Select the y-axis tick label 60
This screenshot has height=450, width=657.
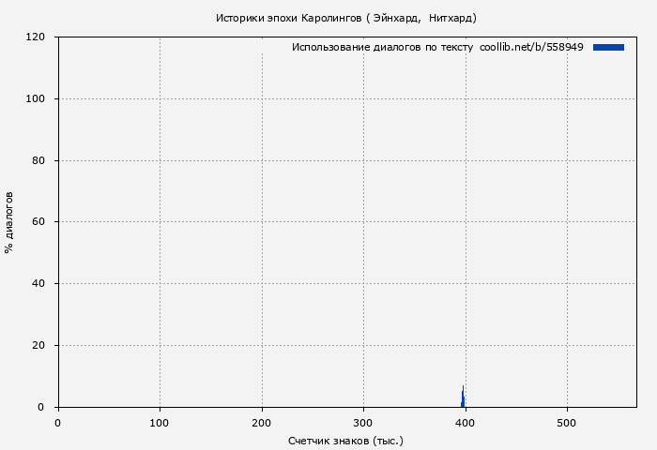click(39, 222)
